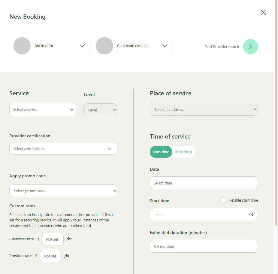Click the Care team contact avatar circle
The width and height of the screenshot is (278, 274).
tap(104, 46)
